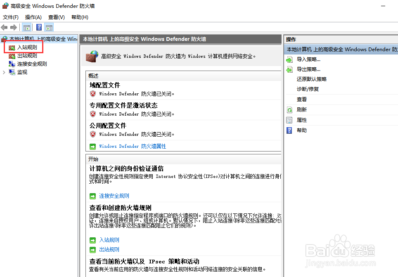Click 帮助 text in actions pane

[x=301, y=130]
